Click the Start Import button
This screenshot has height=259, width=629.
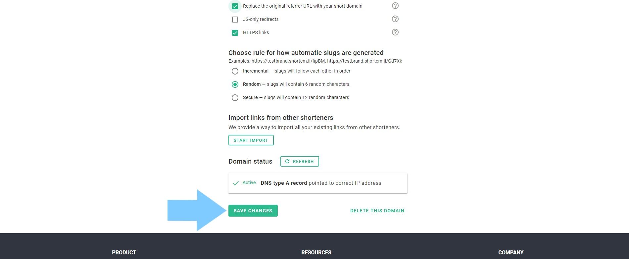pos(251,140)
